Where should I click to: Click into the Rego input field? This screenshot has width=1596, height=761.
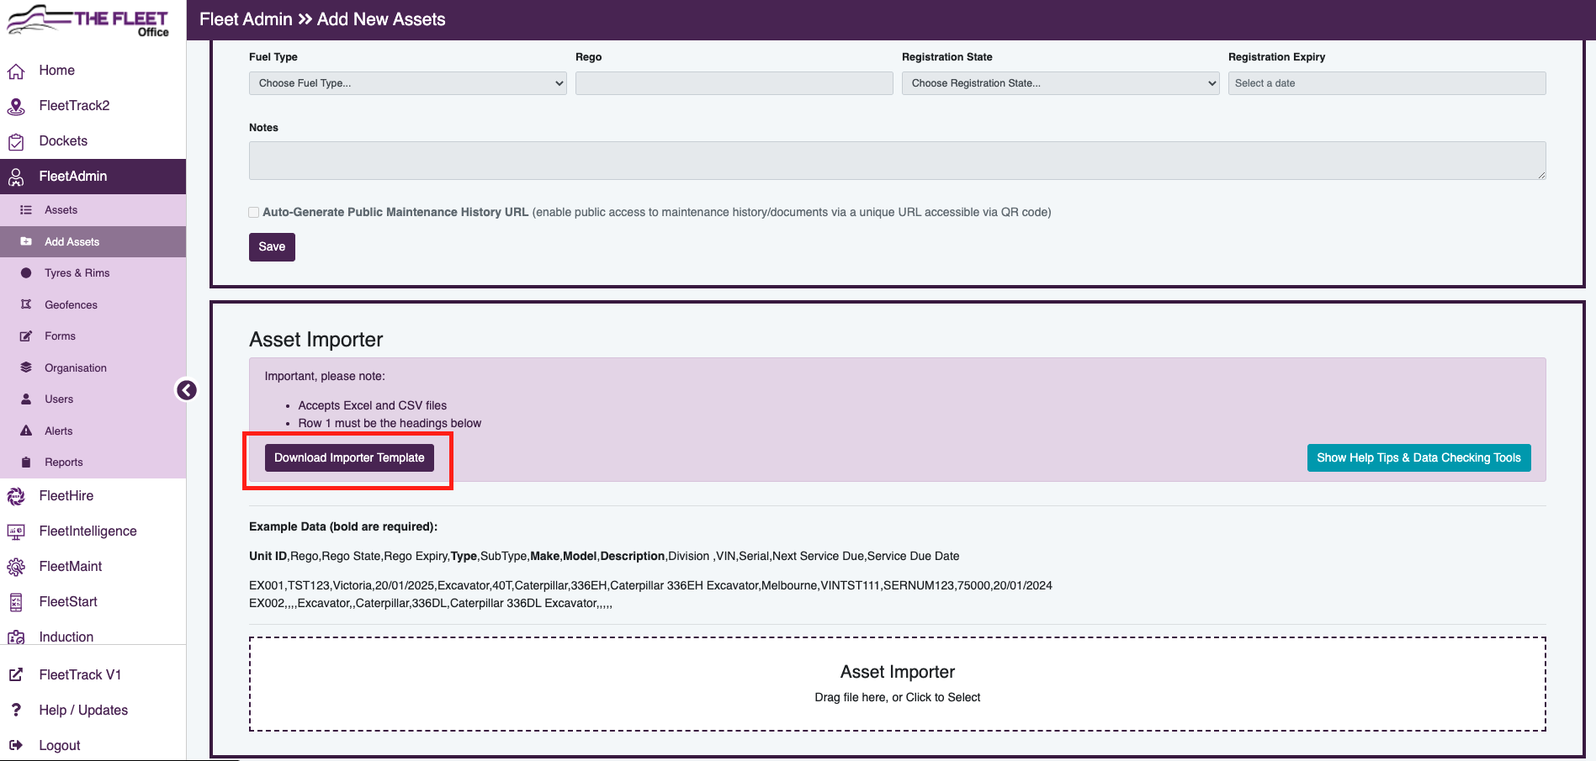[734, 83]
